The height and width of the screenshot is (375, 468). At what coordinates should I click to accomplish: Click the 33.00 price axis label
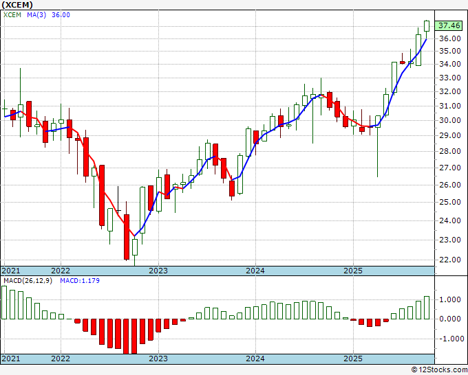pyautogui.click(x=450, y=78)
